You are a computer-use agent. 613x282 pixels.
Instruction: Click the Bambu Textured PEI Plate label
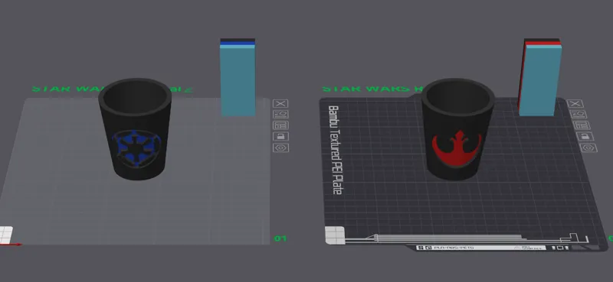336,150
